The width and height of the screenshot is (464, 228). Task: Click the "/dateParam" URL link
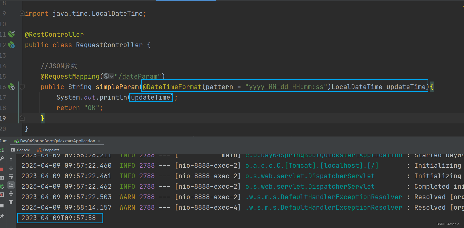click(x=138, y=76)
